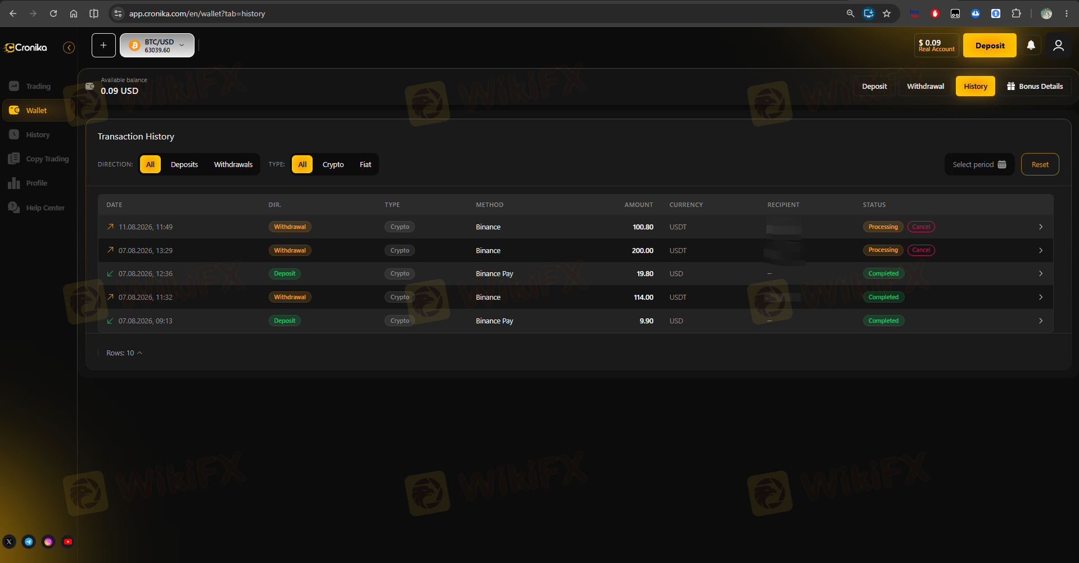
Task: Open the browser zoom magnifier icon
Action: click(x=850, y=13)
